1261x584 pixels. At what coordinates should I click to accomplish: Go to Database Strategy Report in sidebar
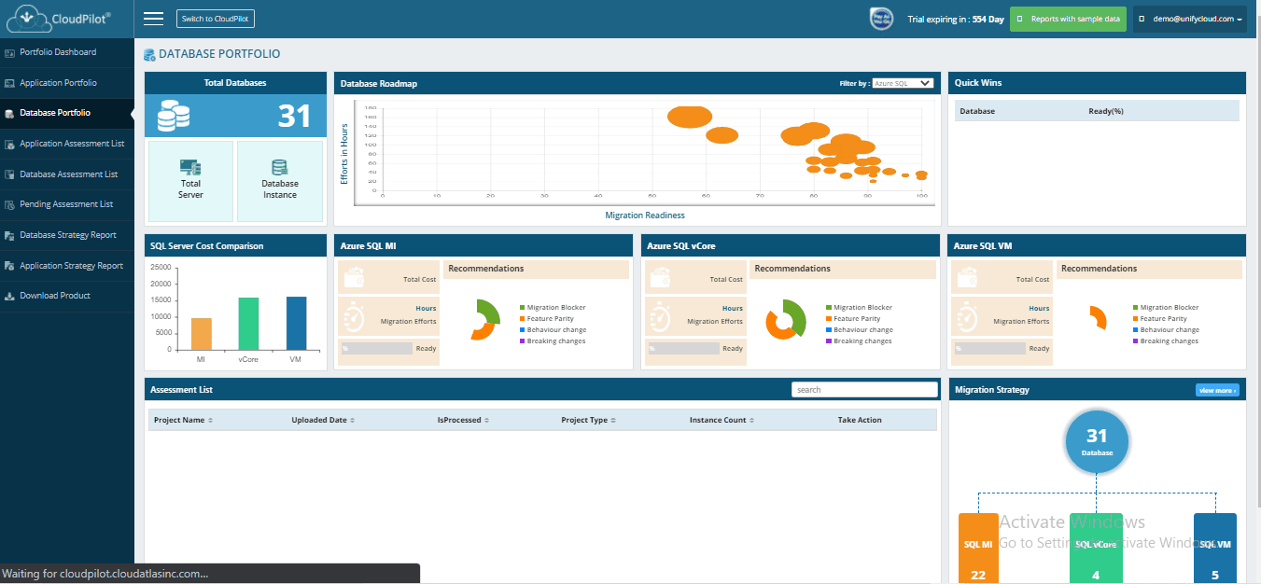tap(67, 235)
